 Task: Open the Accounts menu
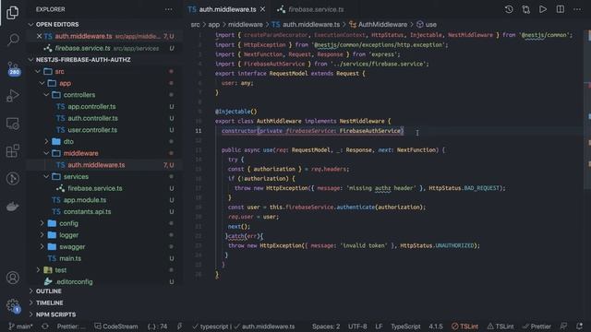(x=13, y=278)
